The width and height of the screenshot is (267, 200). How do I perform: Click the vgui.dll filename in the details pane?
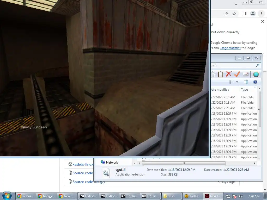click(121, 170)
